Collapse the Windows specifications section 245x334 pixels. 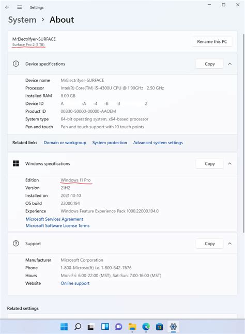pos(229,163)
